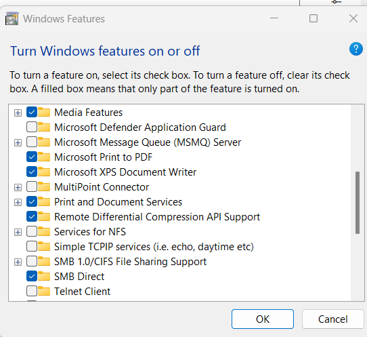367x337 pixels.
Task: Disable the SMB Direct checkbox
Action: click(x=32, y=276)
